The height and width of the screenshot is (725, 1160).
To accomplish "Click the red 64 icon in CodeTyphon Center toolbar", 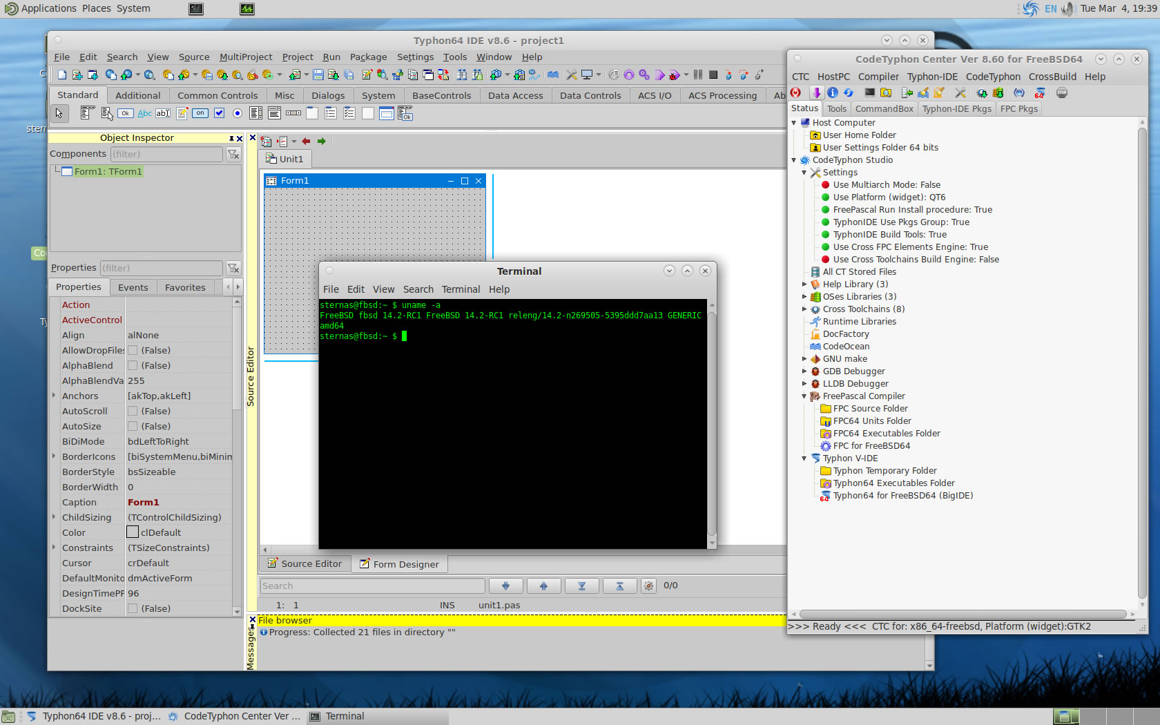I will (1040, 93).
